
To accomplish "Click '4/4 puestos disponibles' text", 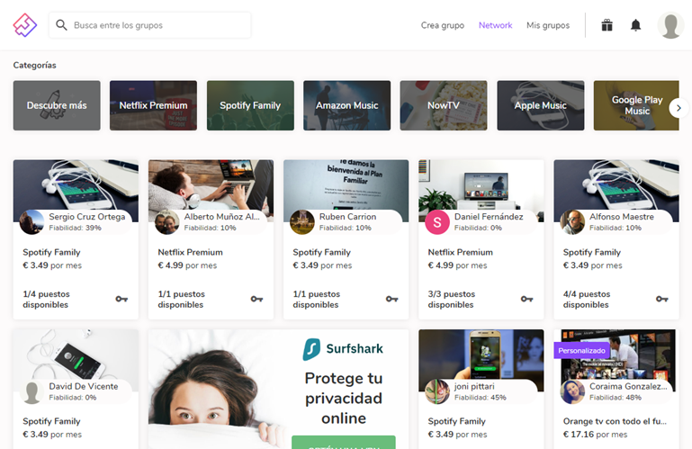I will click(x=587, y=300).
